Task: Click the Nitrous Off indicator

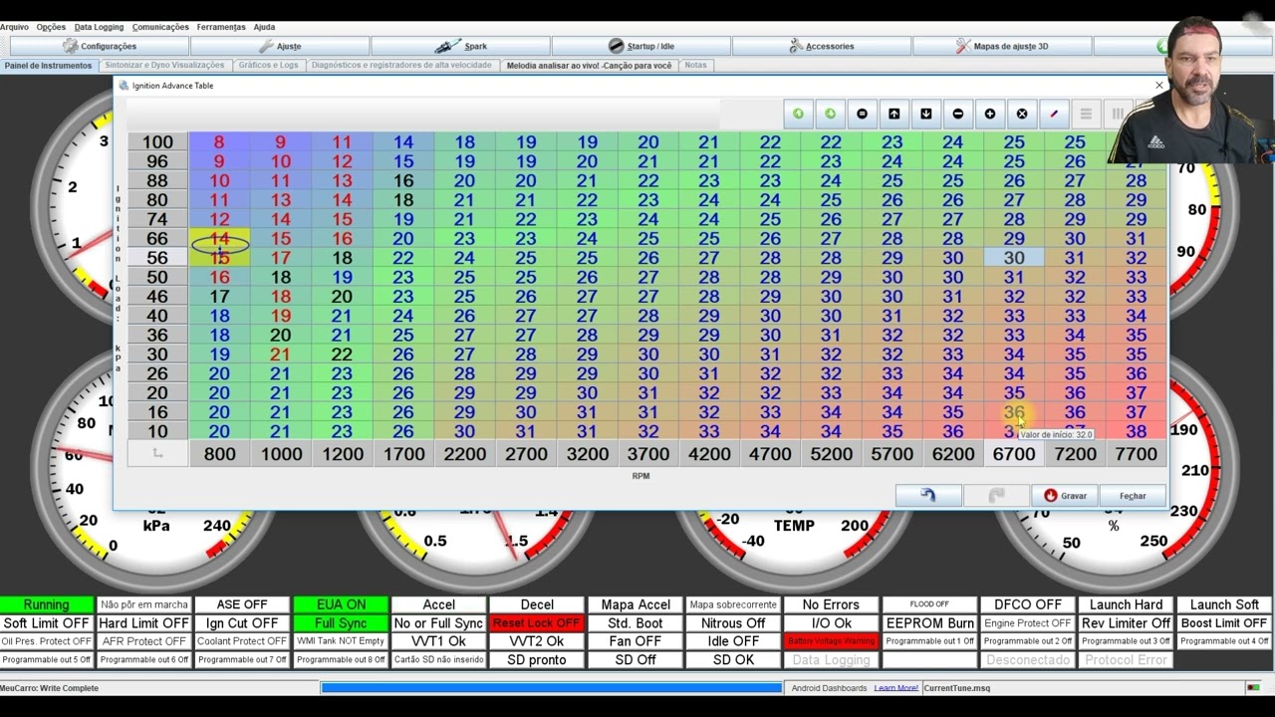Action: coord(733,623)
